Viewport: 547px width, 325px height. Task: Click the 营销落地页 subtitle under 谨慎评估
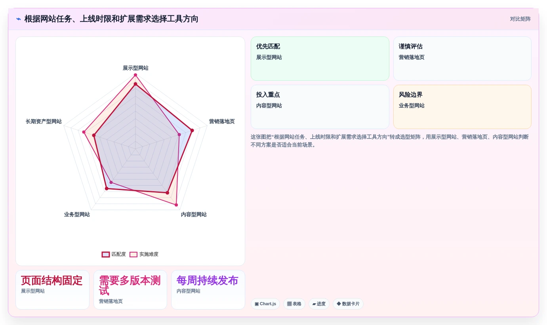coord(412,57)
